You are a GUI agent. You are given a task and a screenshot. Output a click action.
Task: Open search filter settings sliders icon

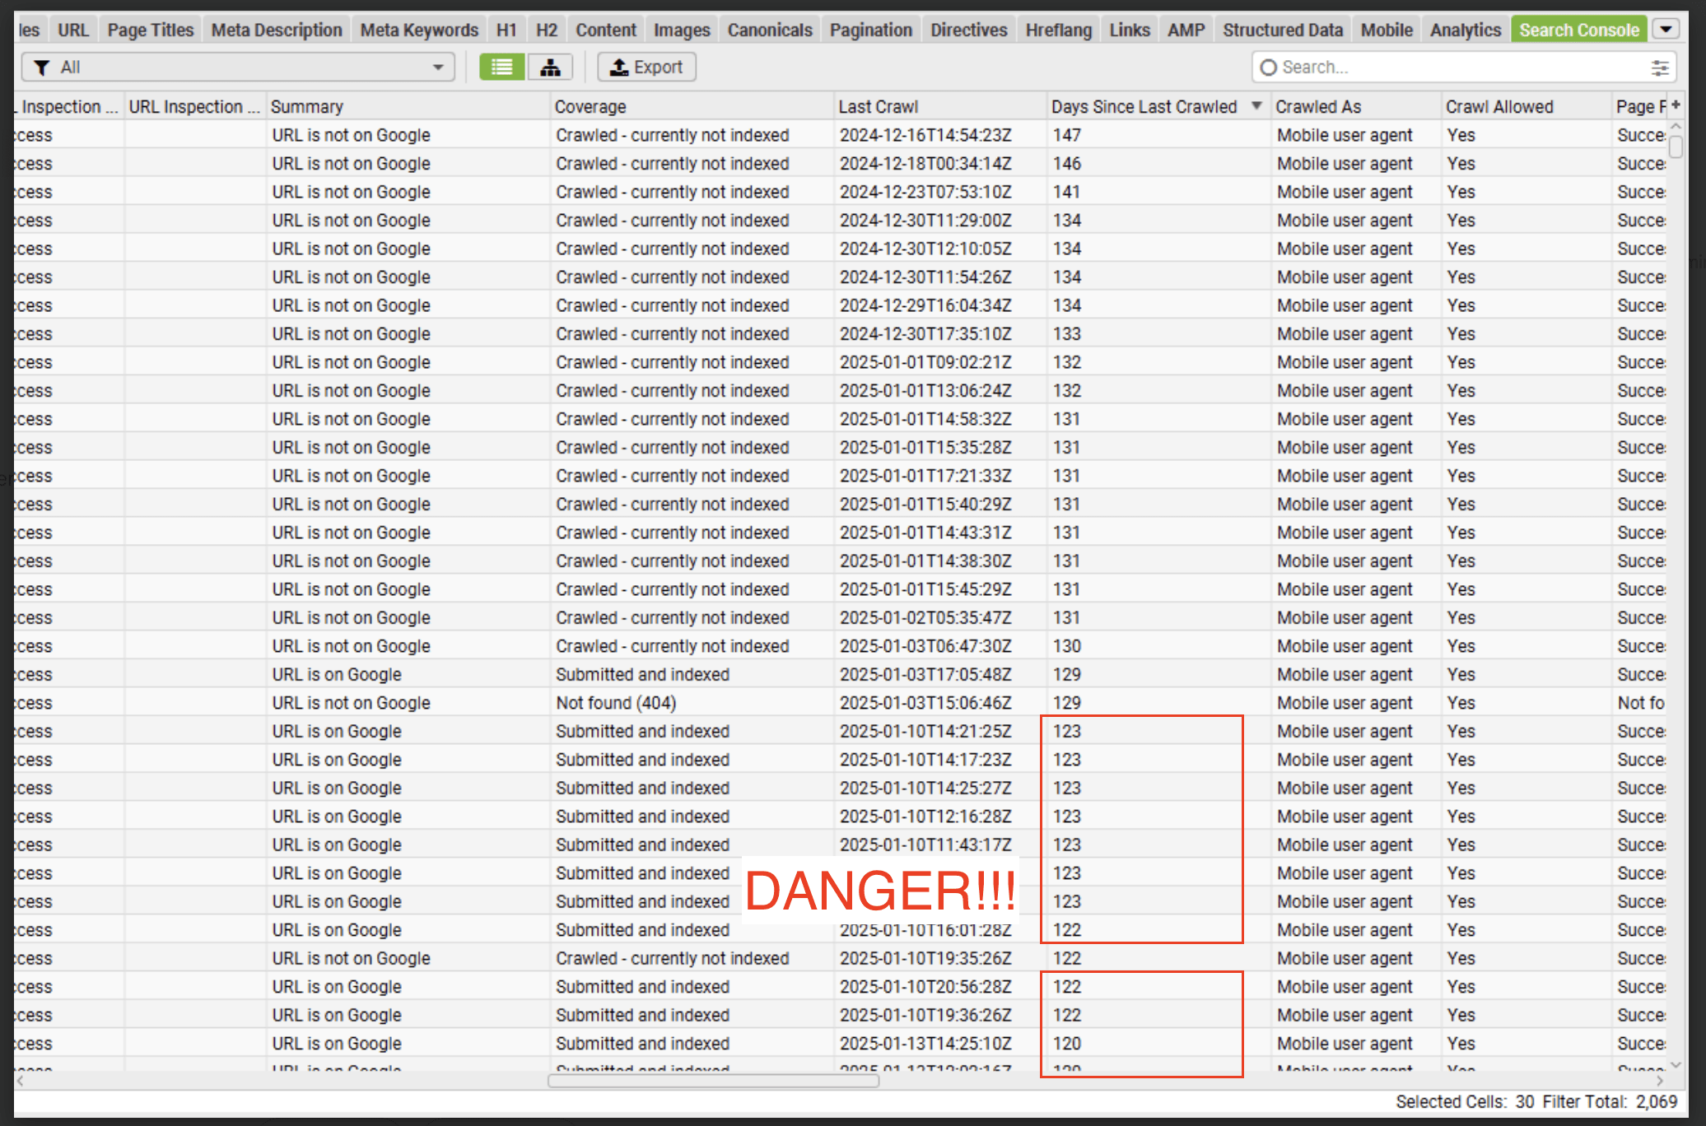click(x=1660, y=67)
